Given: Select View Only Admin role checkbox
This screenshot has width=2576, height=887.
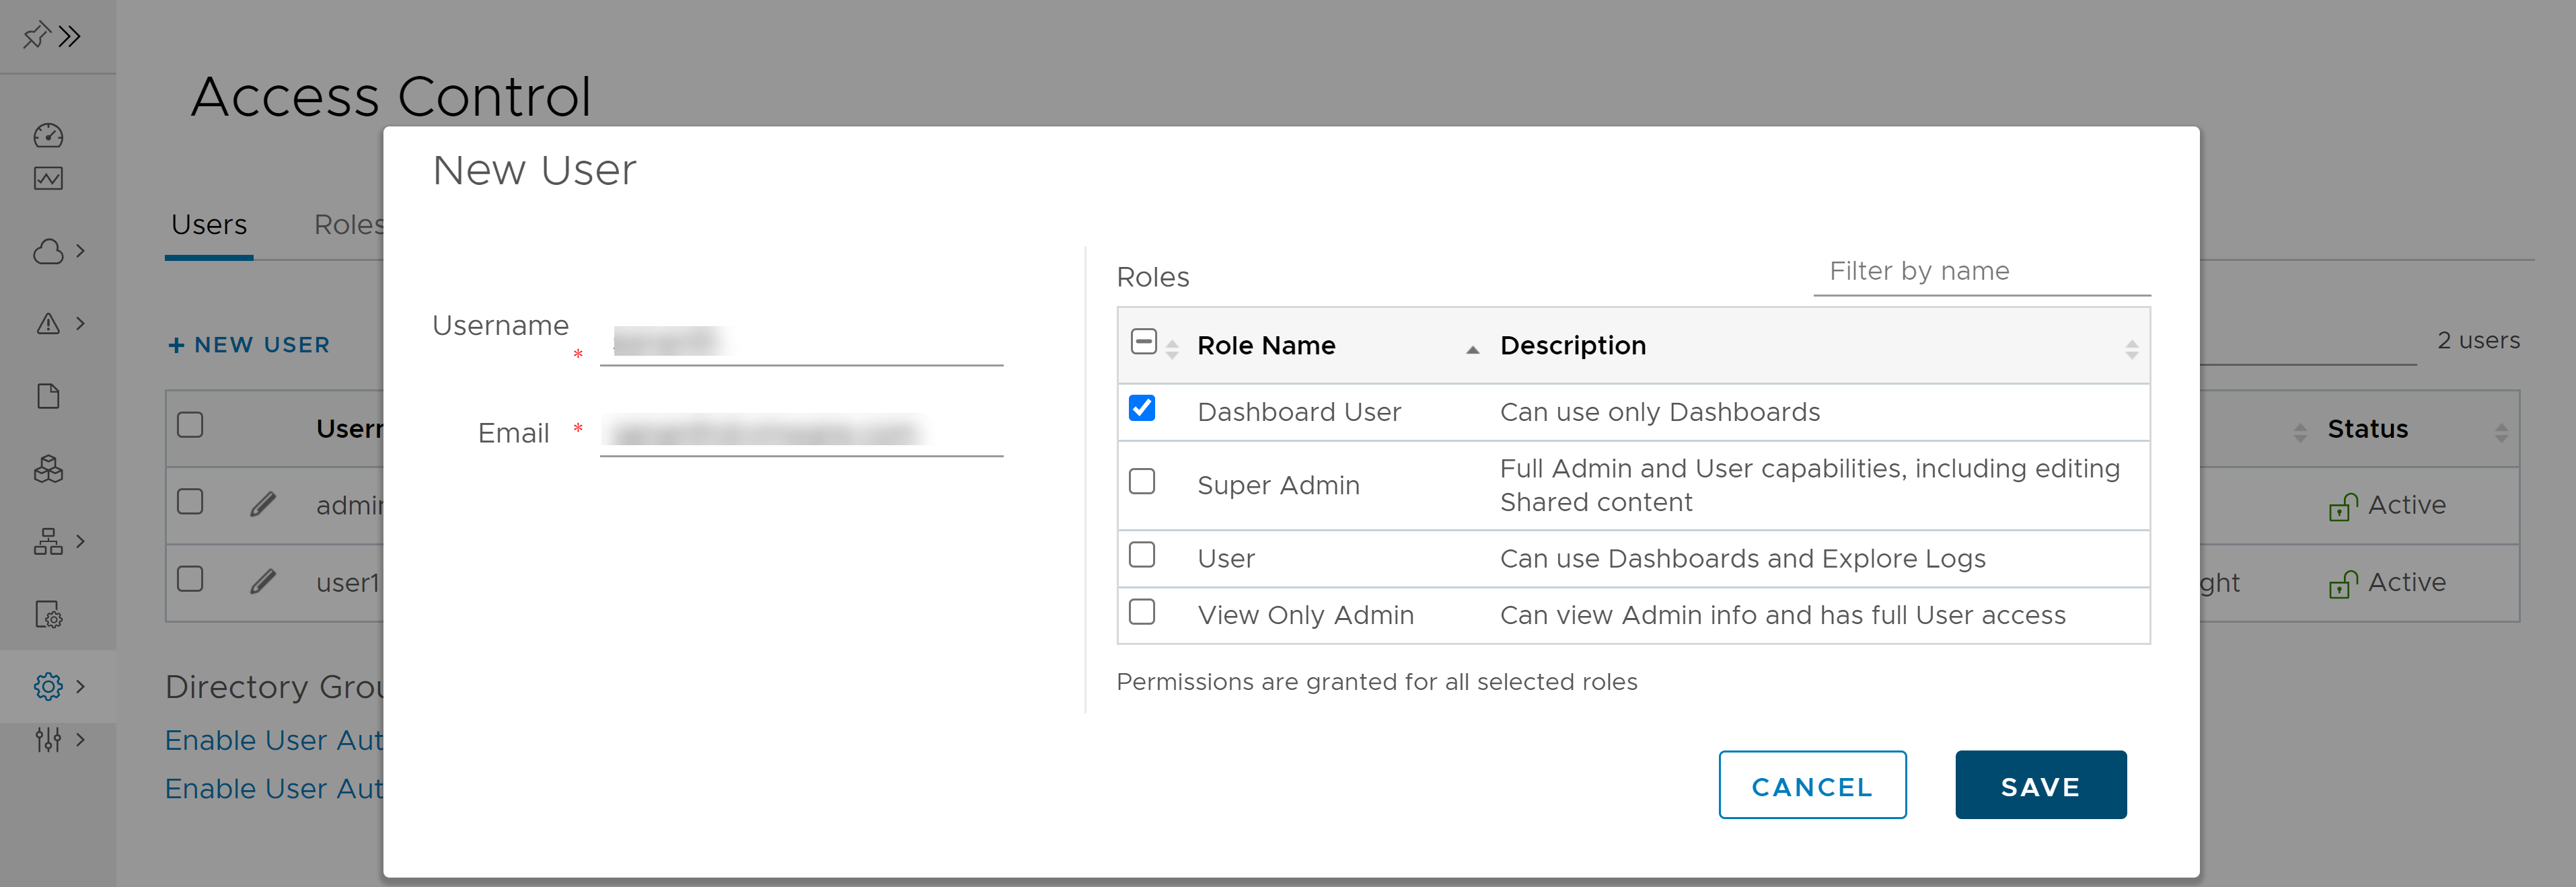Looking at the screenshot, I should pos(1145,615).
